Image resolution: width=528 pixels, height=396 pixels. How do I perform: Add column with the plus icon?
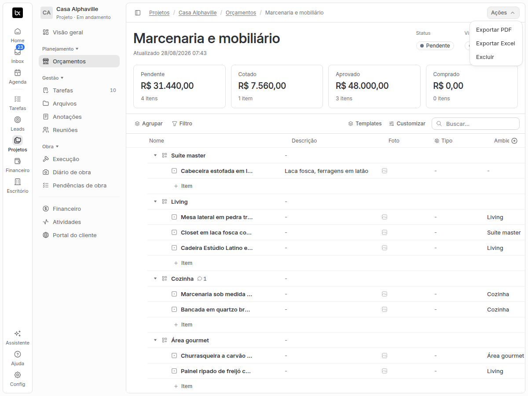click(514, 141)
